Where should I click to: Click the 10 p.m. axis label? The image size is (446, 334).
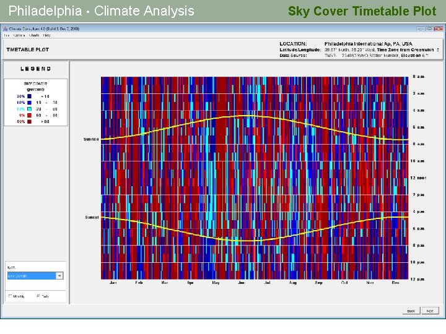pos(418,262)
